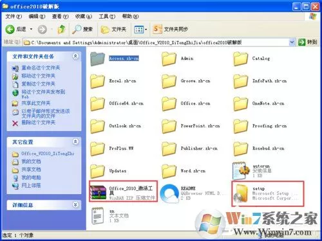Open the Views icon button
Screen dimensions: 322x241
pos(138,29)
